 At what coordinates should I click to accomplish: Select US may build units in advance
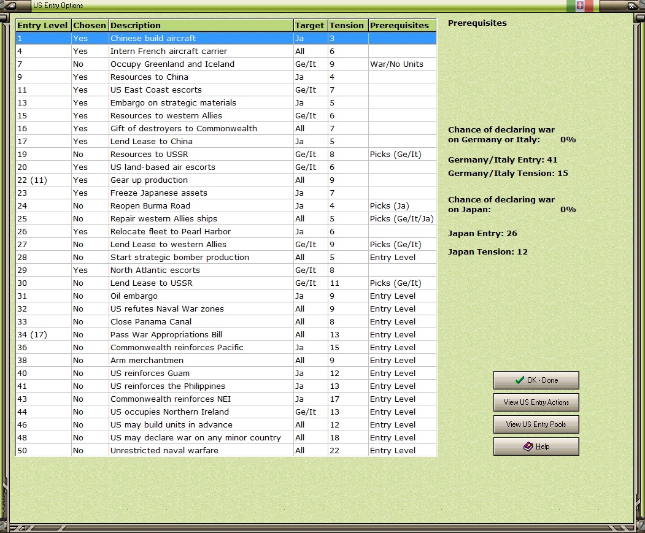pos(226,425)
